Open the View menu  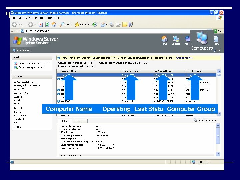click(x=28, y=18)
